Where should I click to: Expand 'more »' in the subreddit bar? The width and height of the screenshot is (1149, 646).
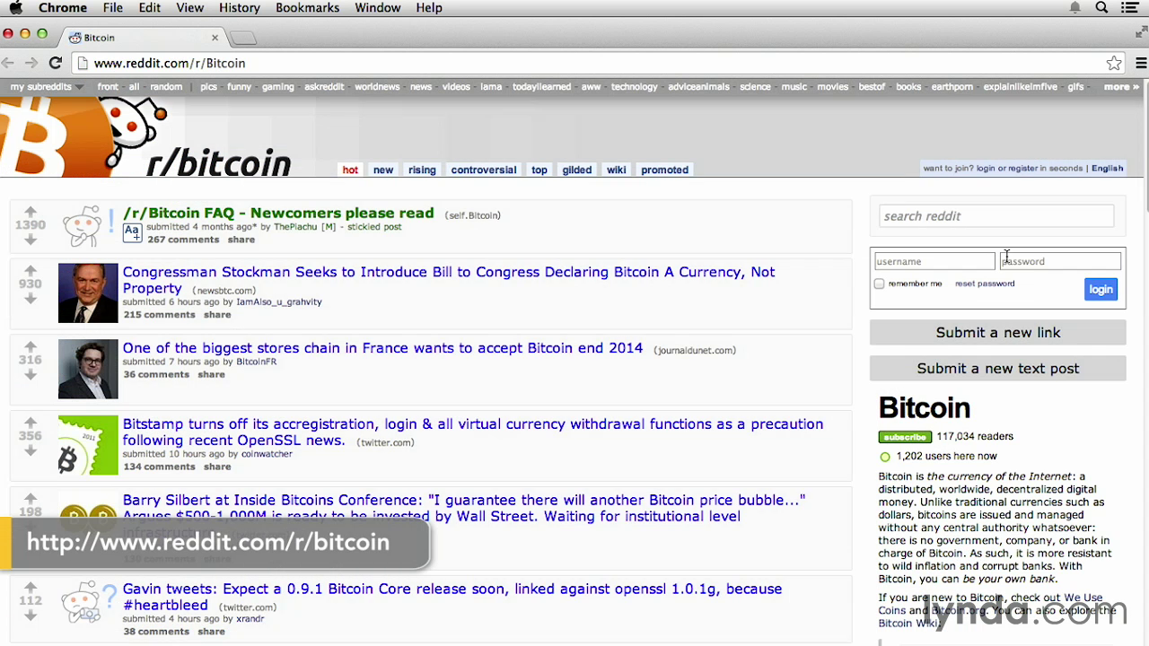tap(1121, 87)
